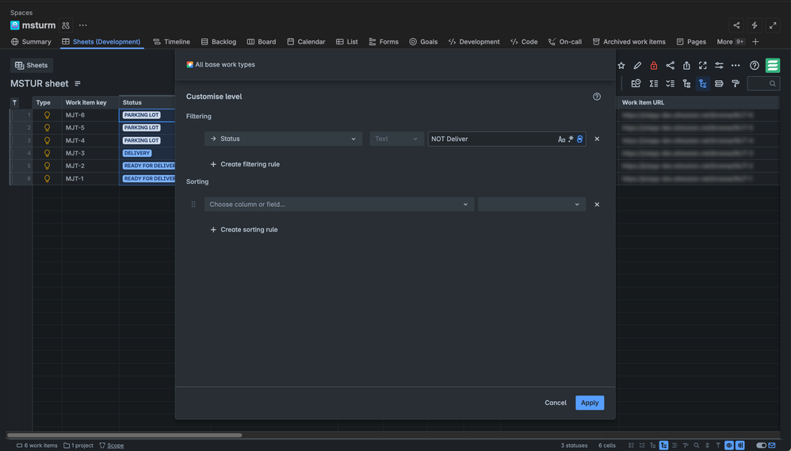Click the share nodes icon in toolbar

click(x=671, y=66)
